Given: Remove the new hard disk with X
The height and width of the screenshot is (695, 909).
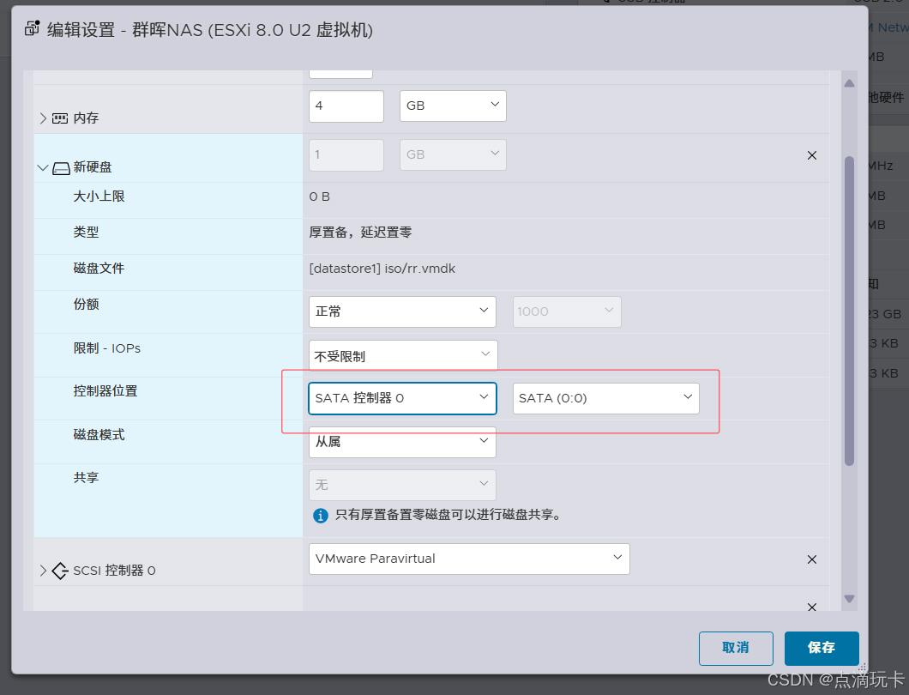Looking at the screenshot, I should point(811,155).
